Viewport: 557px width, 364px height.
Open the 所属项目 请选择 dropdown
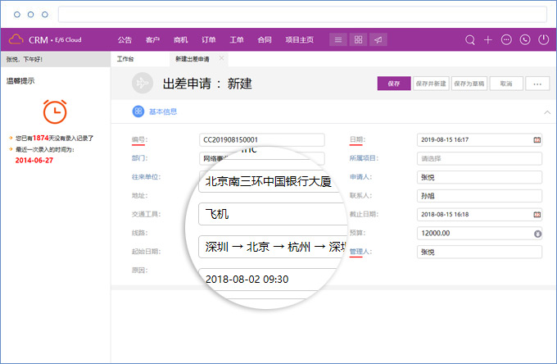click(x=479, y=158)
